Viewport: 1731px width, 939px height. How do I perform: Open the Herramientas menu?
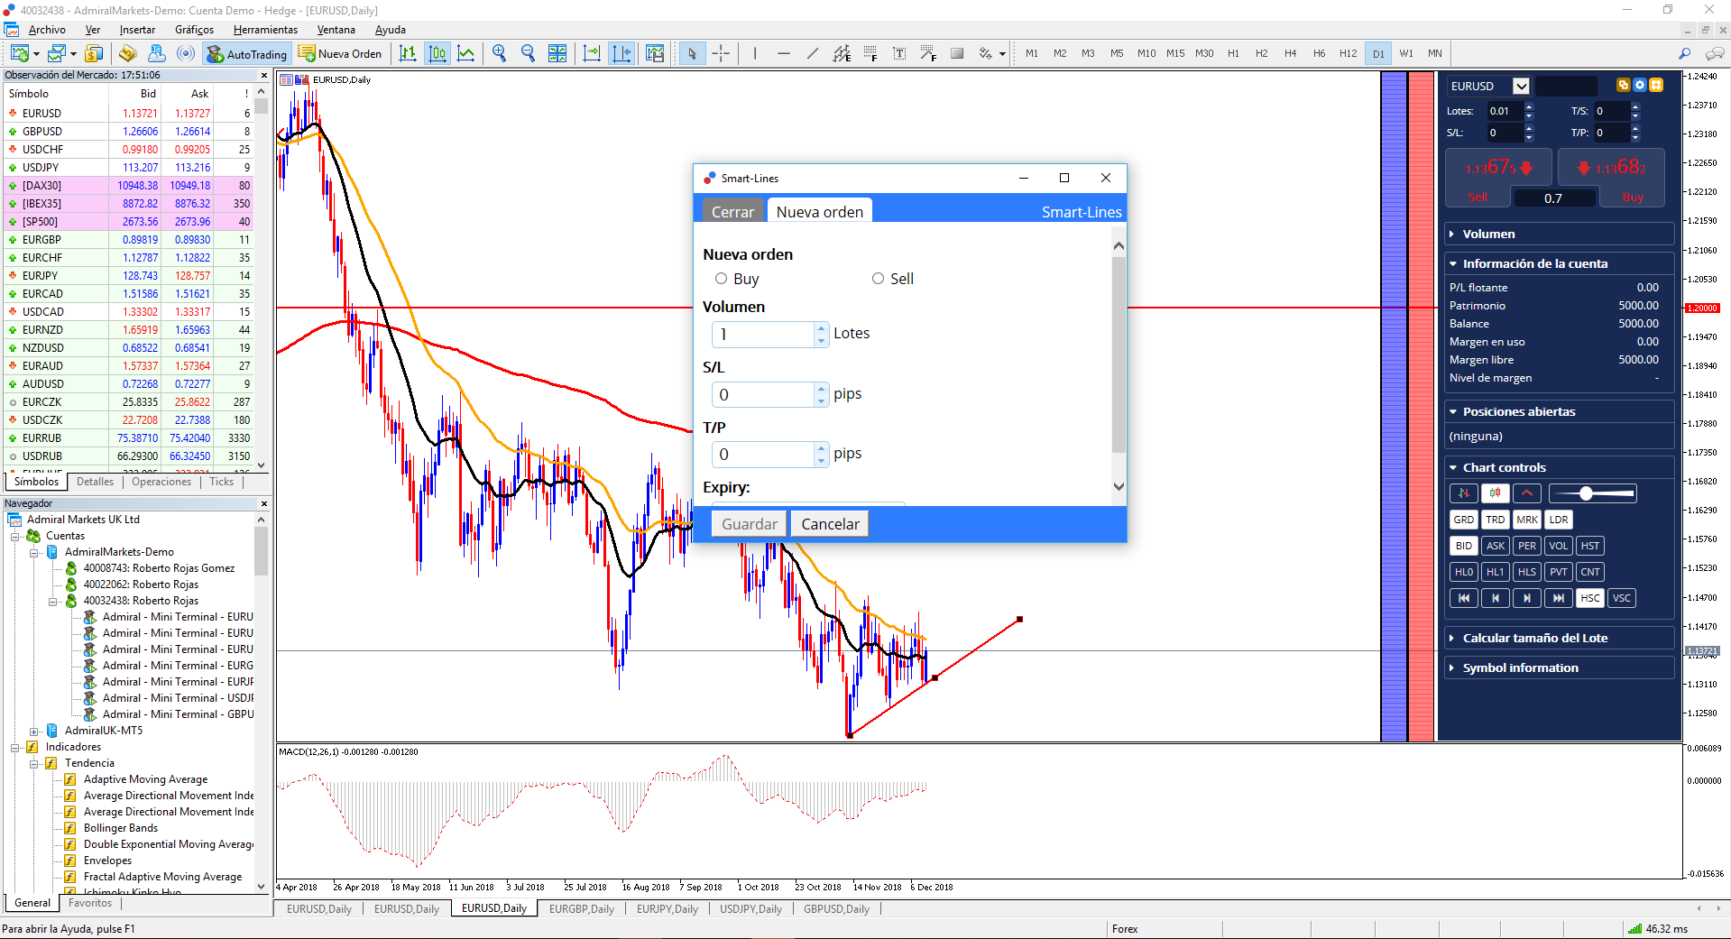pyautogui.click(x=265, y=30)
